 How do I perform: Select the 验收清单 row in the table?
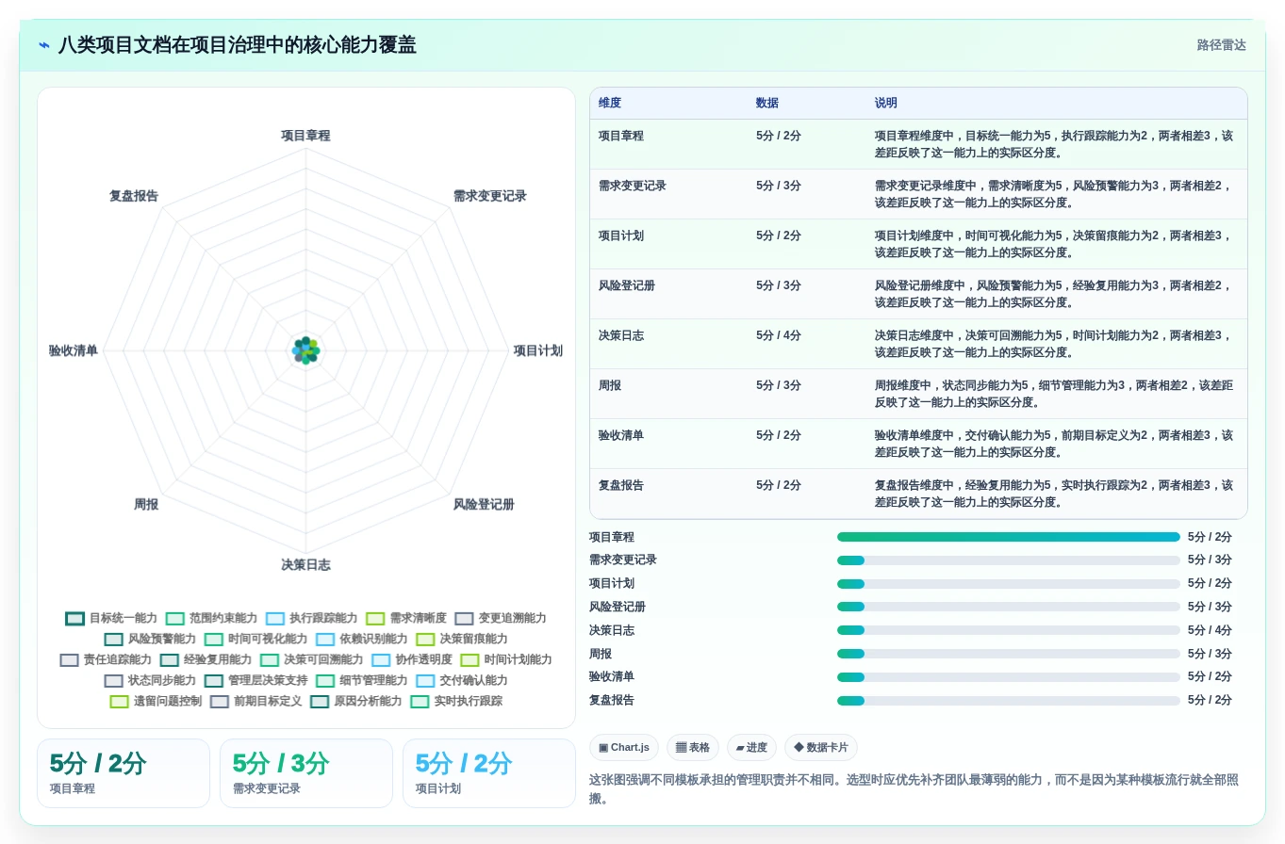918,444
